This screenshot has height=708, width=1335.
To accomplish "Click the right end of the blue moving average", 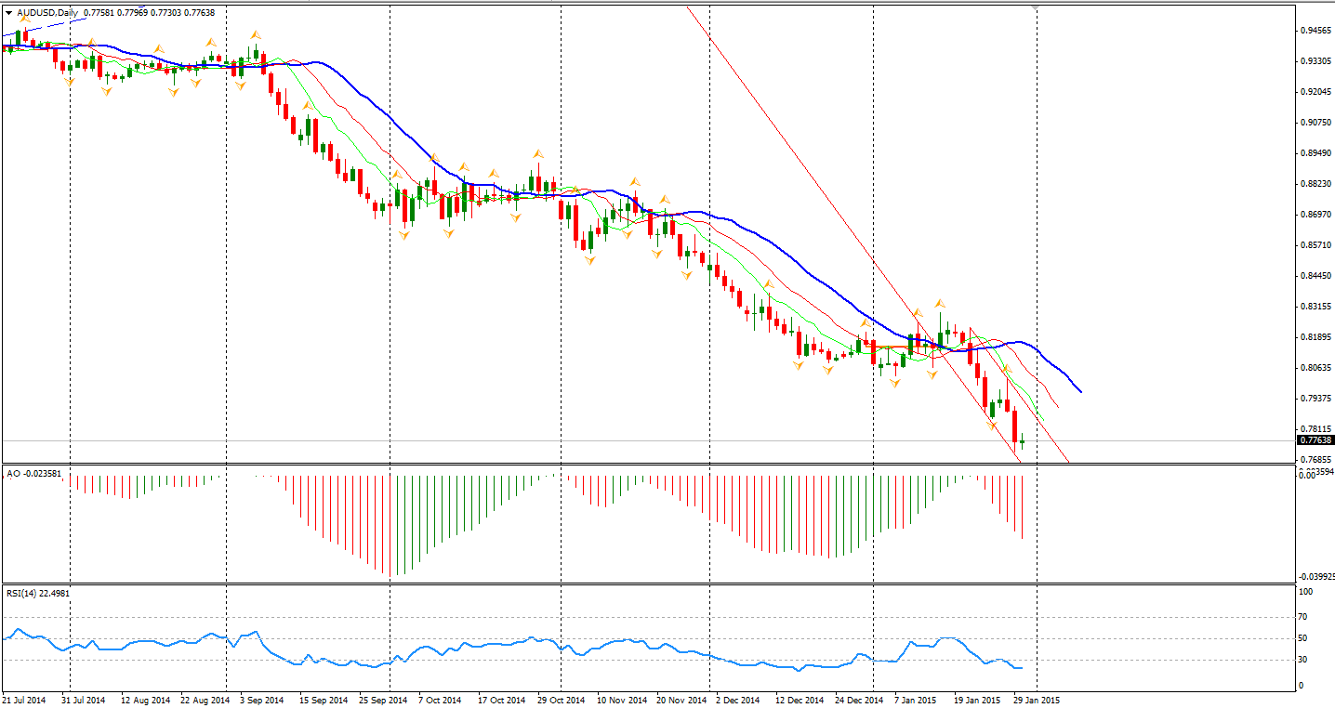I will (1080, 391).
